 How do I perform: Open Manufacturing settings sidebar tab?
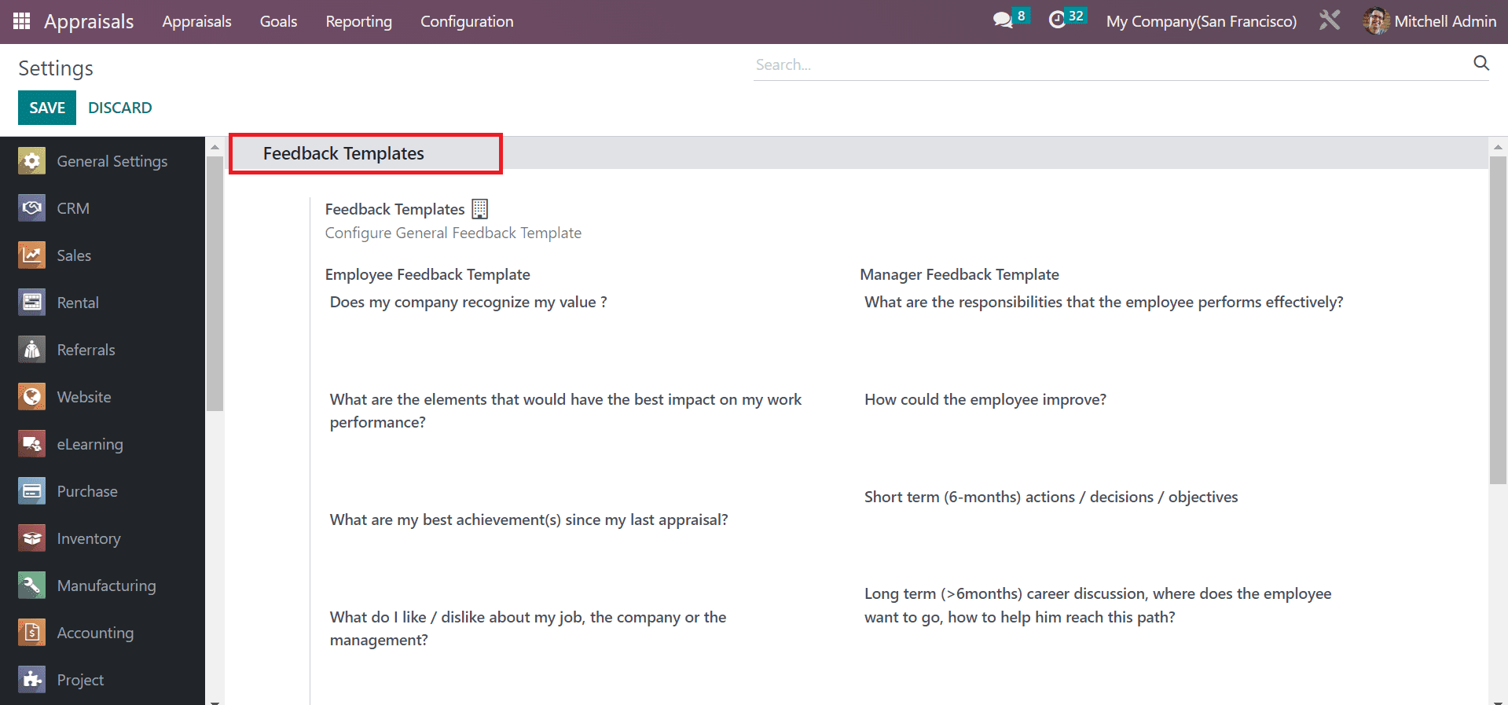pos(103,586)
